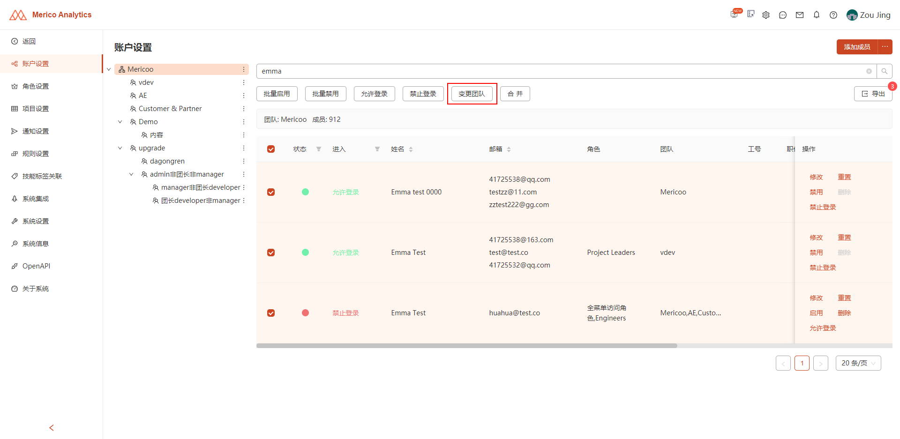Viewport: 900px width, 439px height.
Task: Click the help question mark icon
Action: click(x=833, y=15)
